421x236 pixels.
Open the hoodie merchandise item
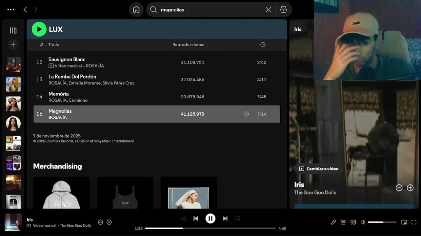[61, 193]
